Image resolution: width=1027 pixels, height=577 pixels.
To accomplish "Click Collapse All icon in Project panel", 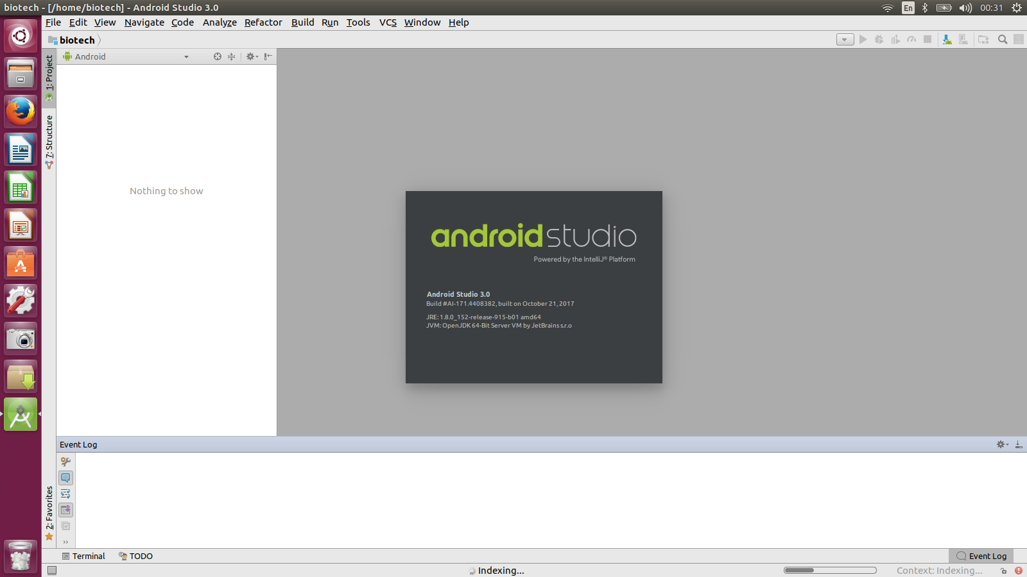I will click(x=232, y=56).
